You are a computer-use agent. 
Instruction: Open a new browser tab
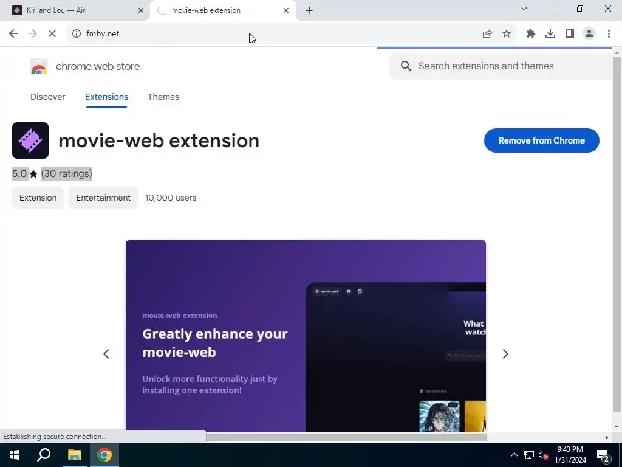click(x=309, y=10)
